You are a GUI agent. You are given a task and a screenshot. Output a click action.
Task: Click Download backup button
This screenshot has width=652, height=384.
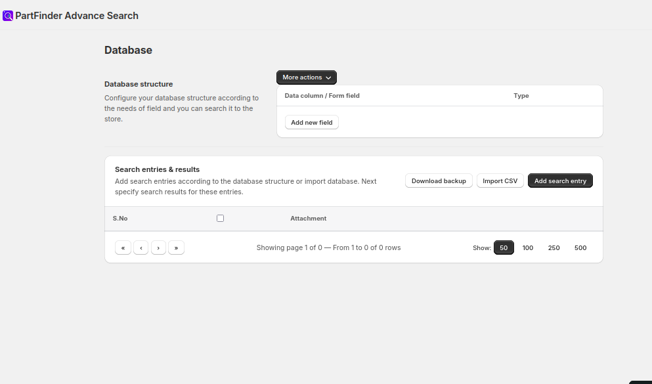(439, 181)
